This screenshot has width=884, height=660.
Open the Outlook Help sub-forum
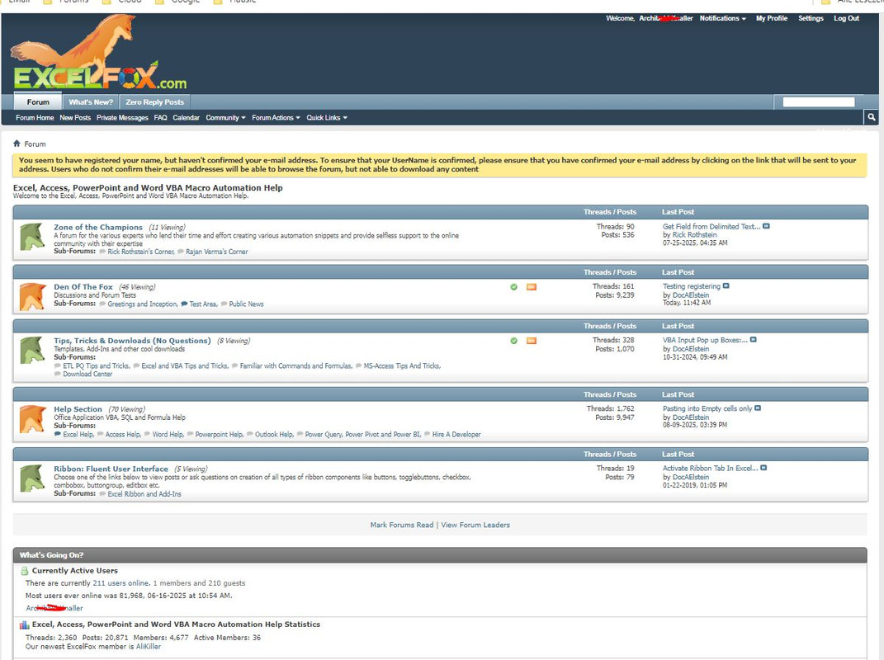(274, 435)
